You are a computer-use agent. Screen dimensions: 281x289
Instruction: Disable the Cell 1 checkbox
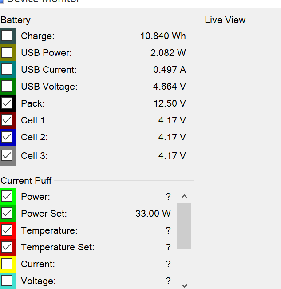7,120
